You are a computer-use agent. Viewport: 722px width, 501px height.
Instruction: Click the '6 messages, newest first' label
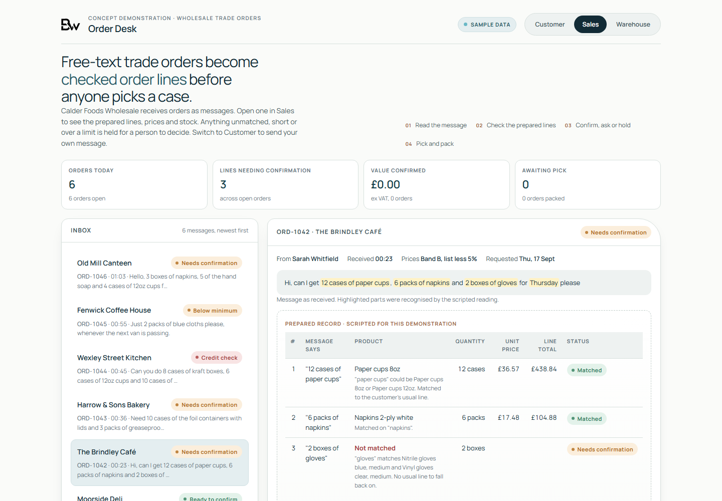pyautogui.click(x=215, y=230)
